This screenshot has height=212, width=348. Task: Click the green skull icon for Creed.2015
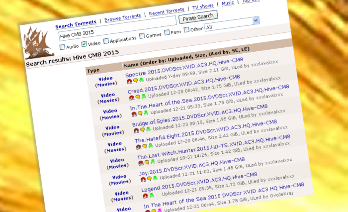click(144, 96)
